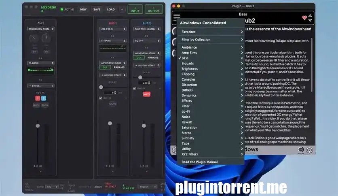
Task: Click the BUS 1 EQ curve display
Action: click(113, 48)
